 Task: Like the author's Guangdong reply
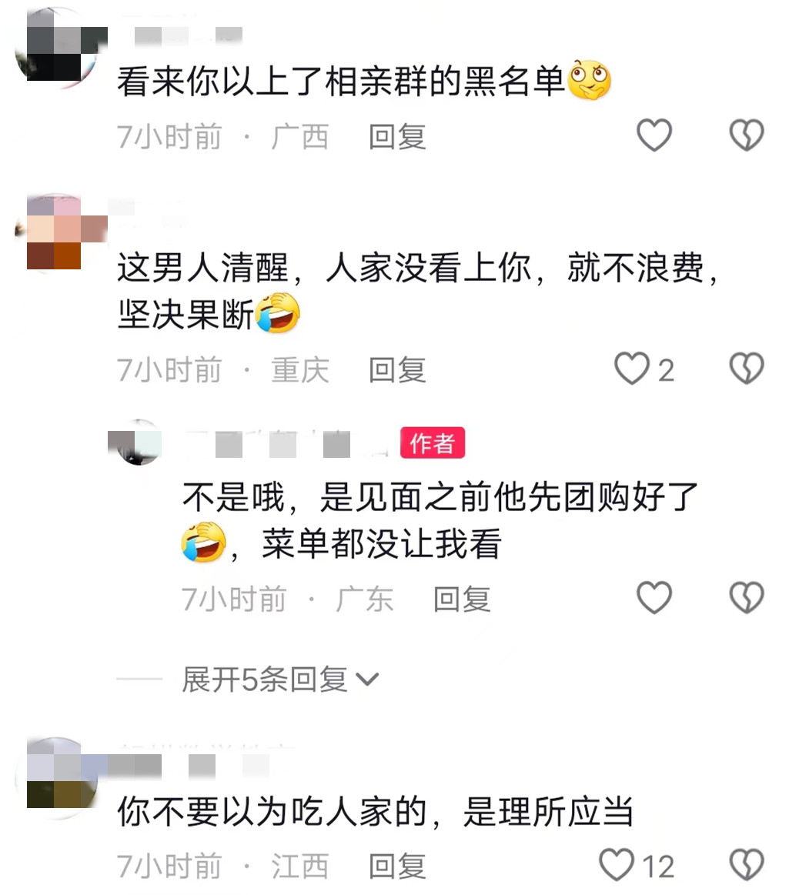(654, 598)
